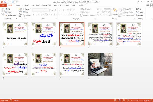
Task: Click Ribbon Display Options icon
Action: (x=142, y=2)
